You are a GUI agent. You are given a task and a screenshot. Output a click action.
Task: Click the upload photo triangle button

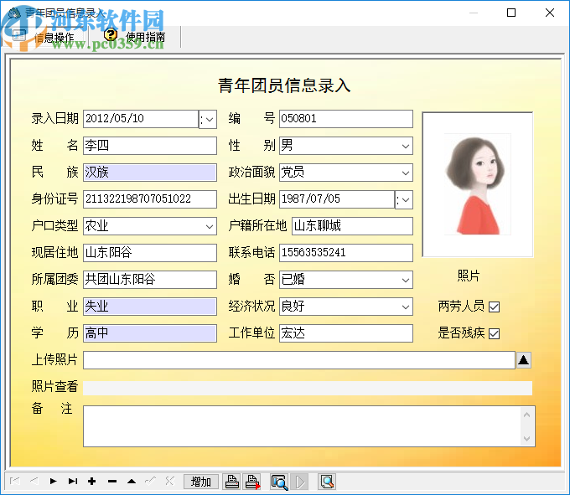(523, 360)
